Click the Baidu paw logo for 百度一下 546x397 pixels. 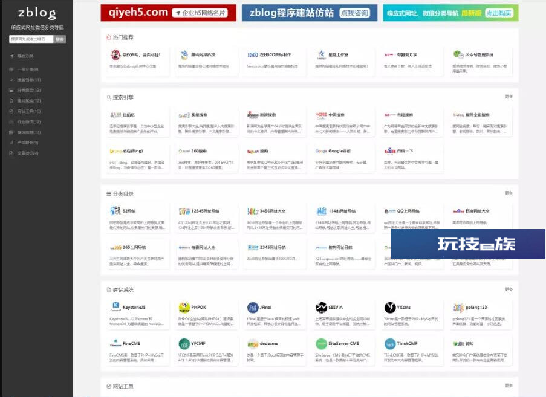(x=390, y=151)
